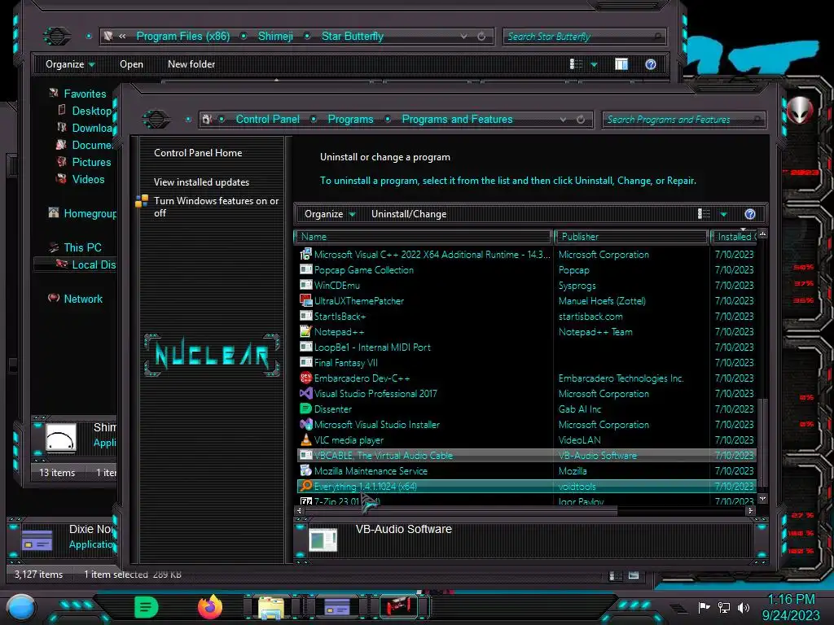This screenshot has width=834, height=625.
Task: Go to Programs breadcrumb
Action: point(350,119)
